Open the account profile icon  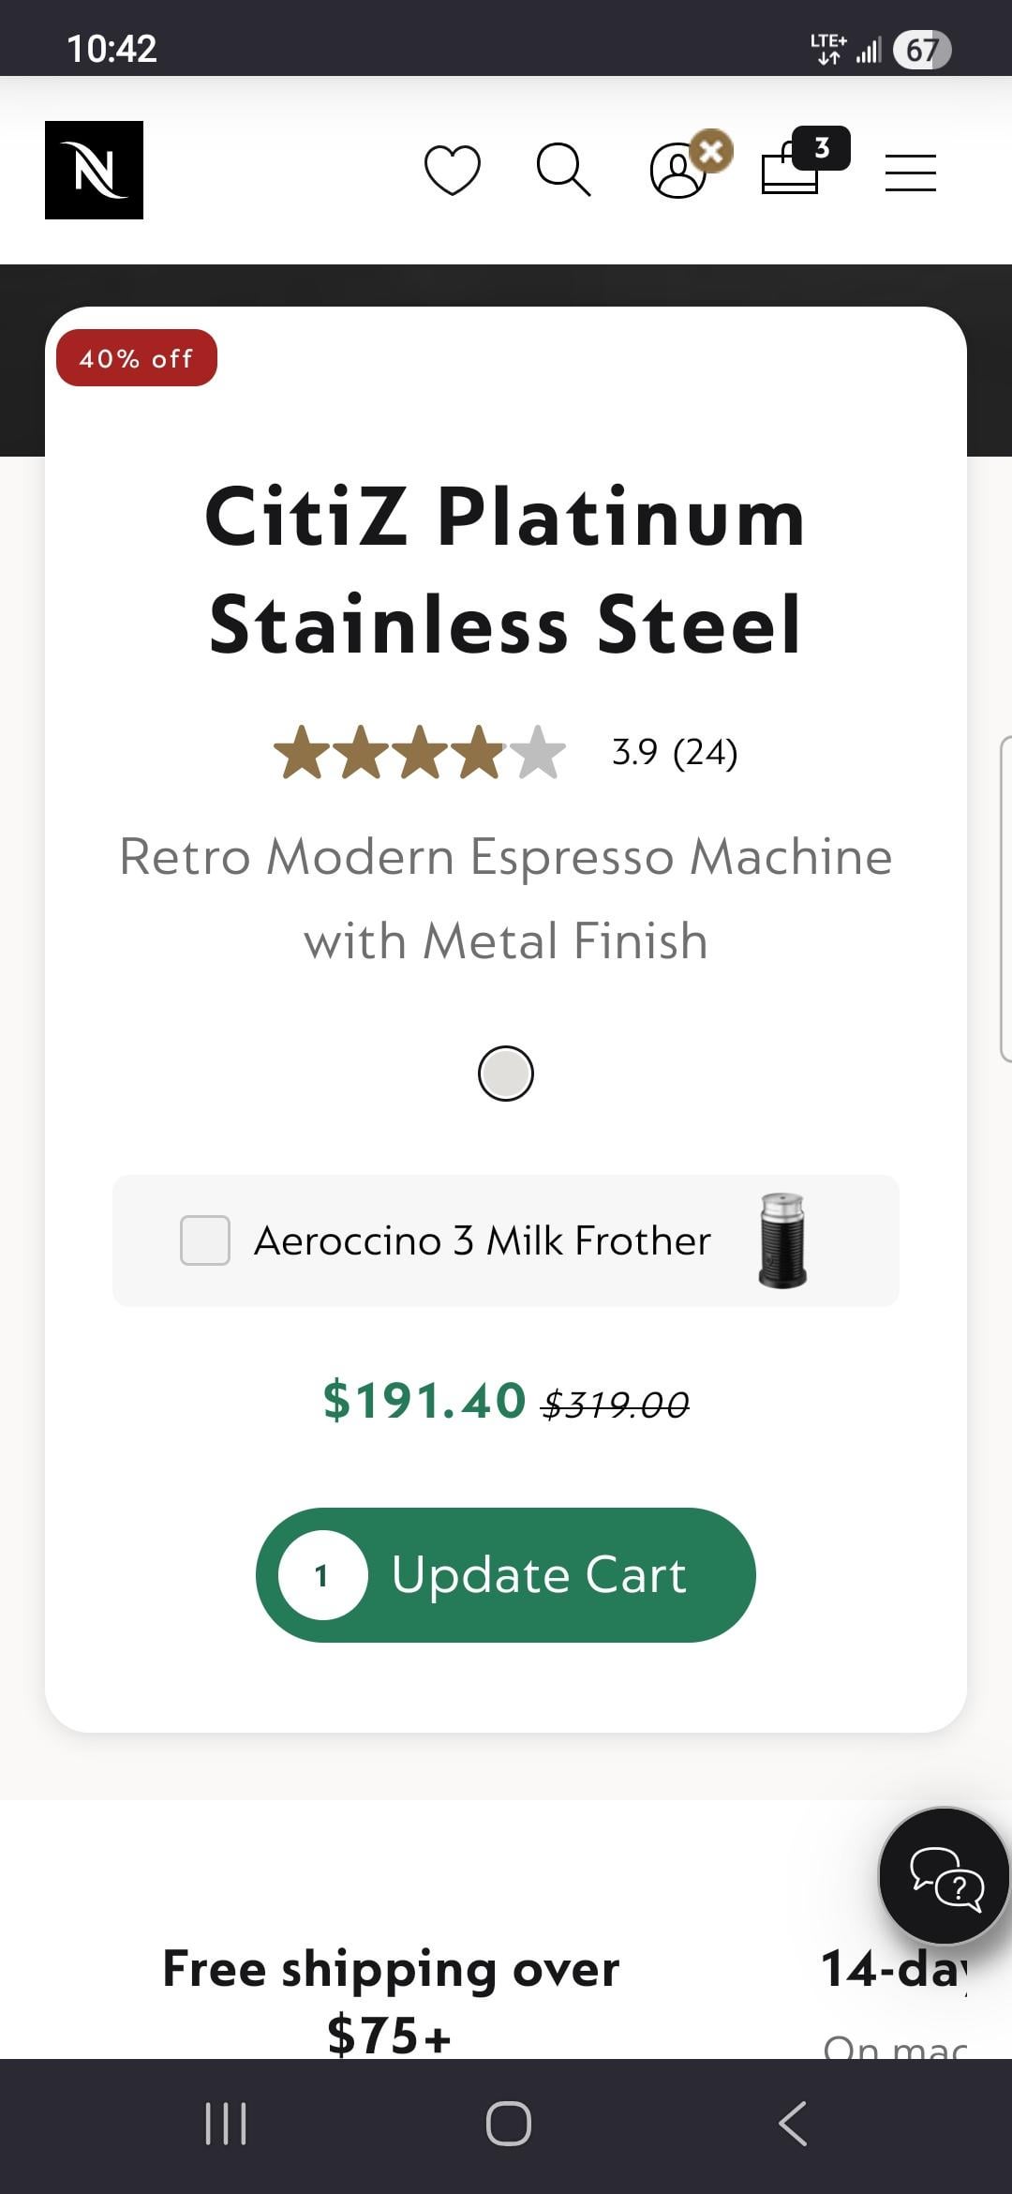pyautogui.click(x=677, y=171)
